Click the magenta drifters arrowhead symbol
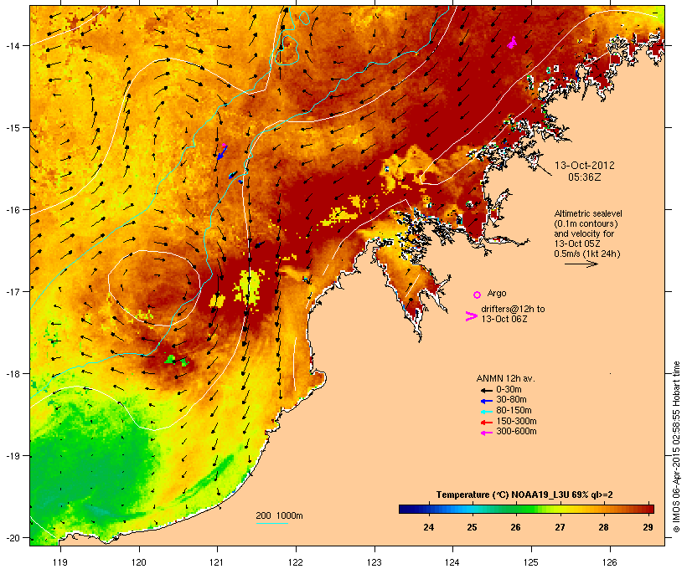 (472, 316)
